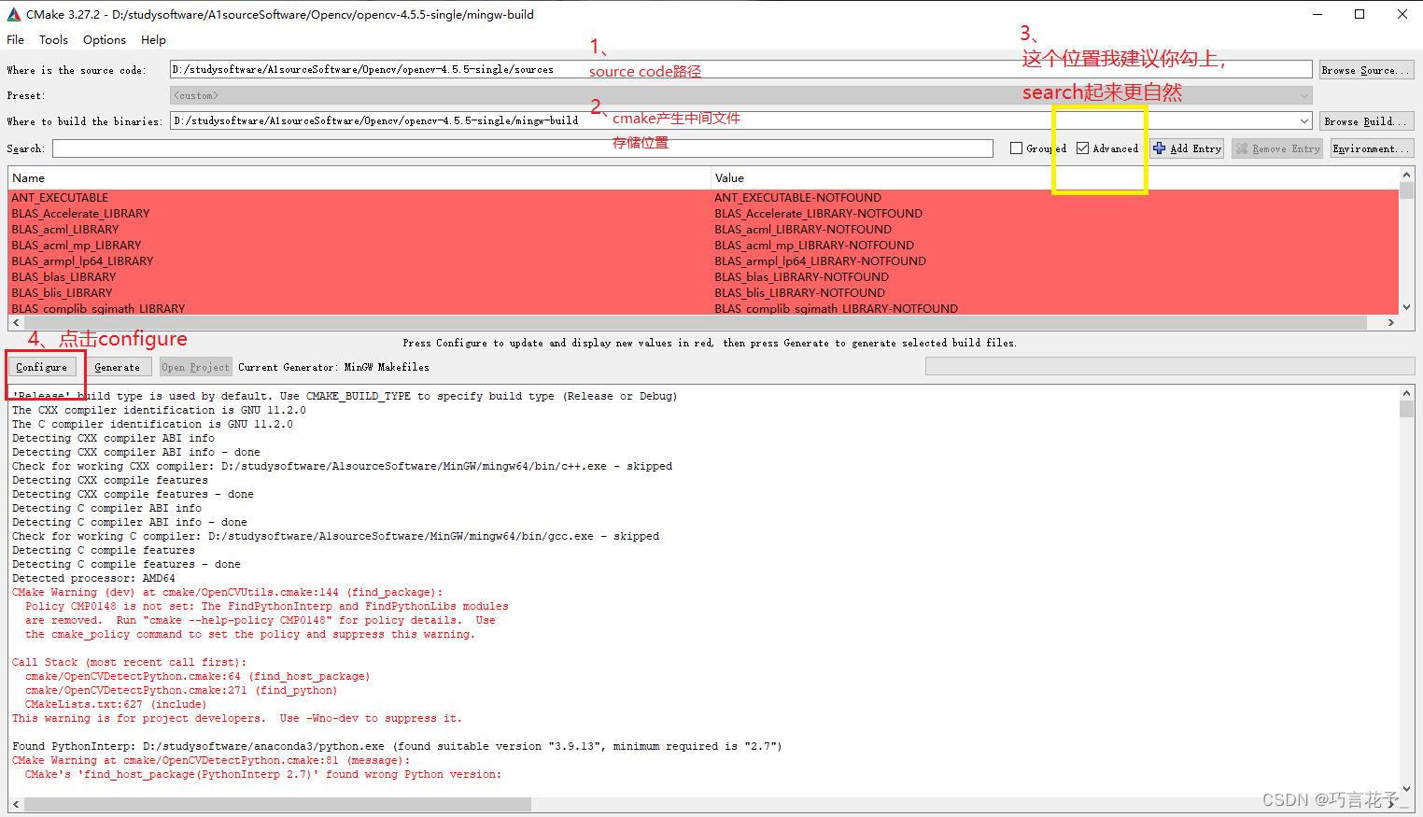Select the BLAS_acml_LIBRARY entry
Viewport: 1423px width, 817px height.
tap(65, 230)
